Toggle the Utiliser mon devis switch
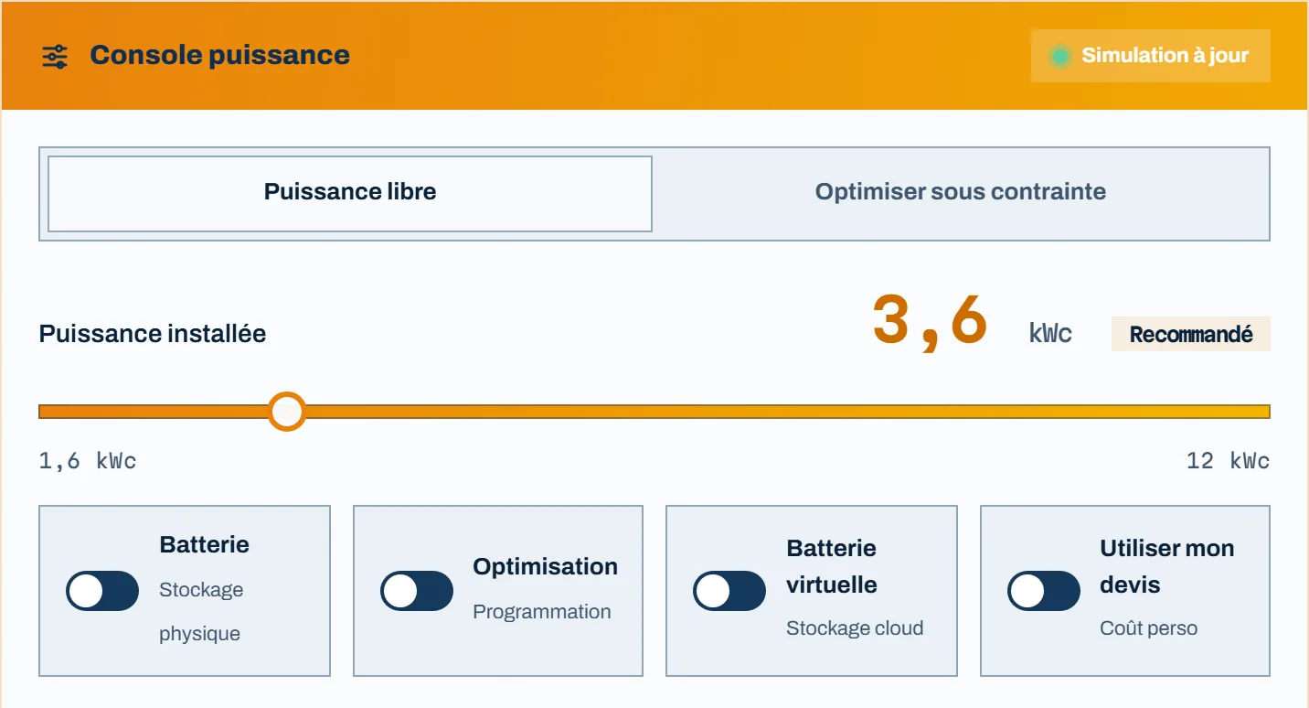This screenshot has width=1309, height=708. pyautogui.click(x=1044, y=591)
